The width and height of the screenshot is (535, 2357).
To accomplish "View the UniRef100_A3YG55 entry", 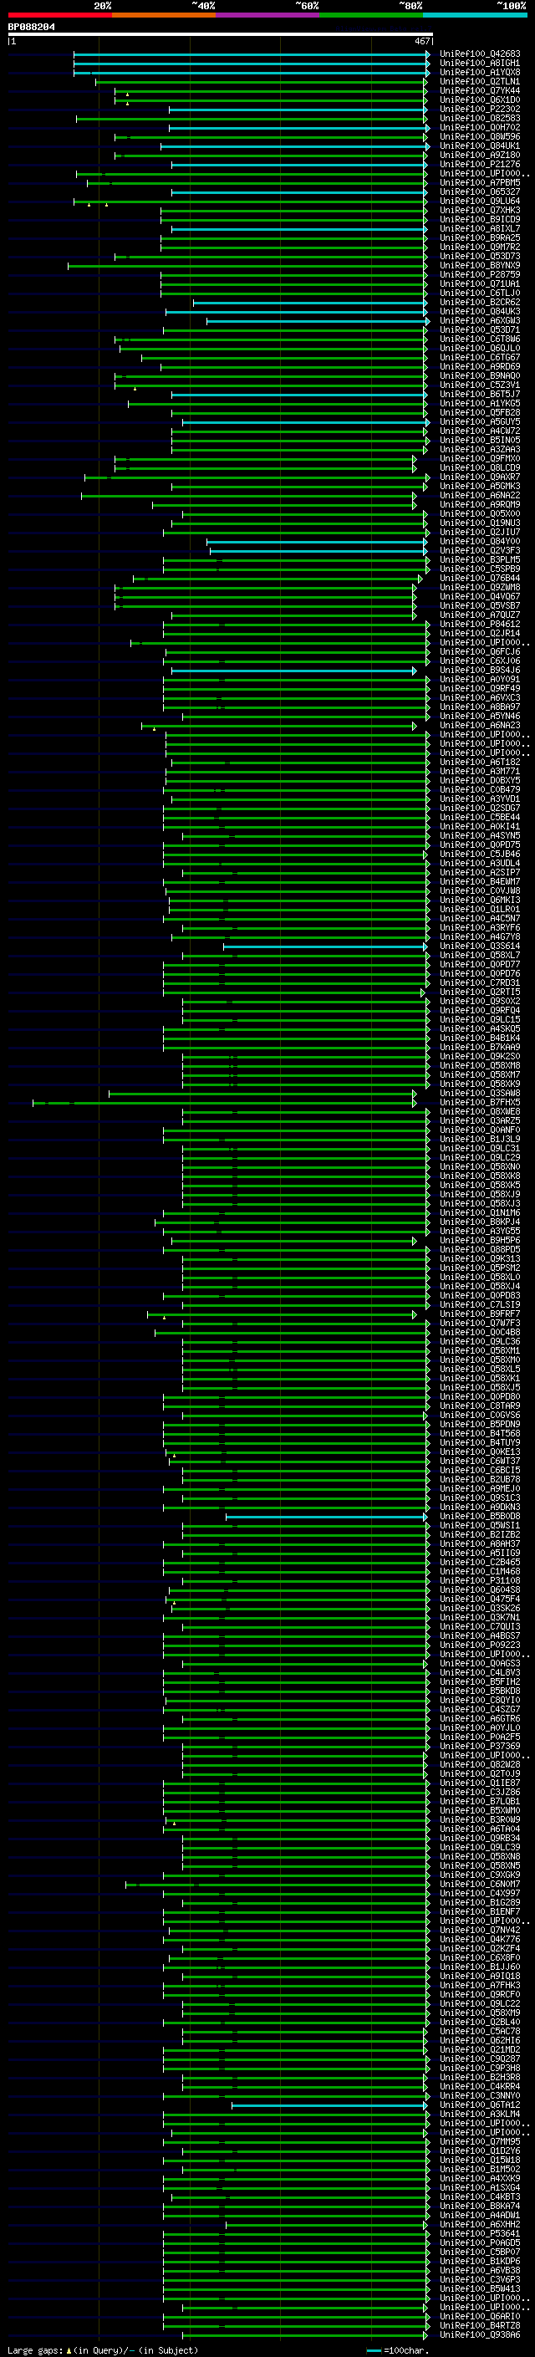I will coord(480,1232).
